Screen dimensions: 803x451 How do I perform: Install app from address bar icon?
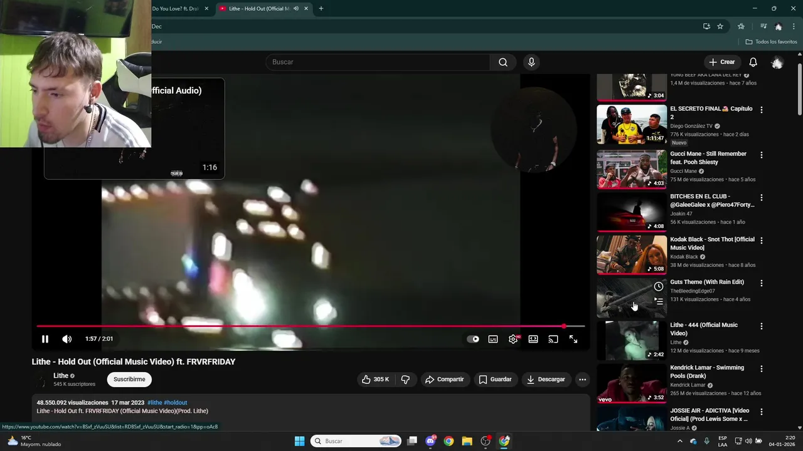[706, 26]
